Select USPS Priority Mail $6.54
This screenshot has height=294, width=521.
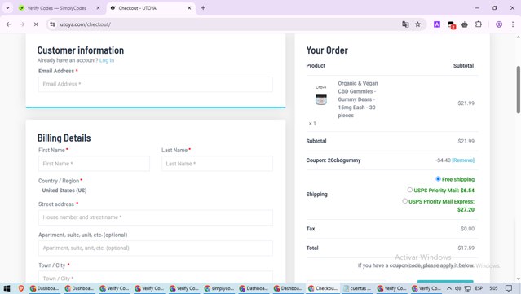[x=409, y=190]
